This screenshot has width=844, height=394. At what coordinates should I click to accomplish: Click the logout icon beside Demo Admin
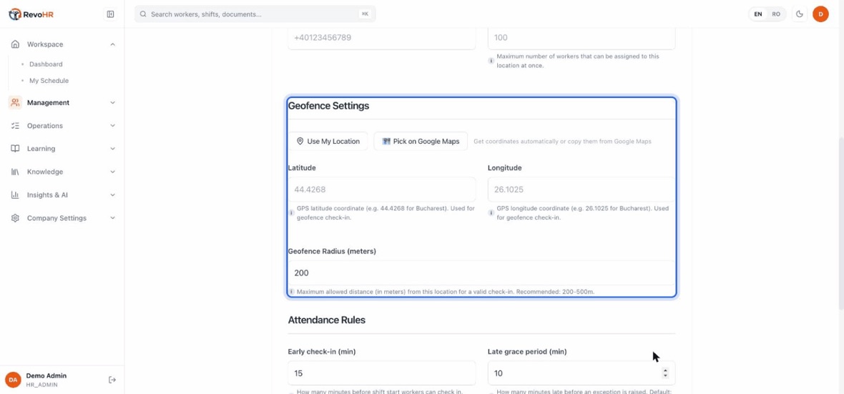[112, 380]
